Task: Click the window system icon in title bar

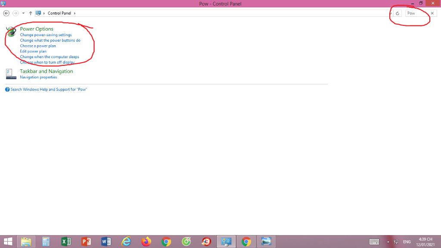Action: (3, 3)
